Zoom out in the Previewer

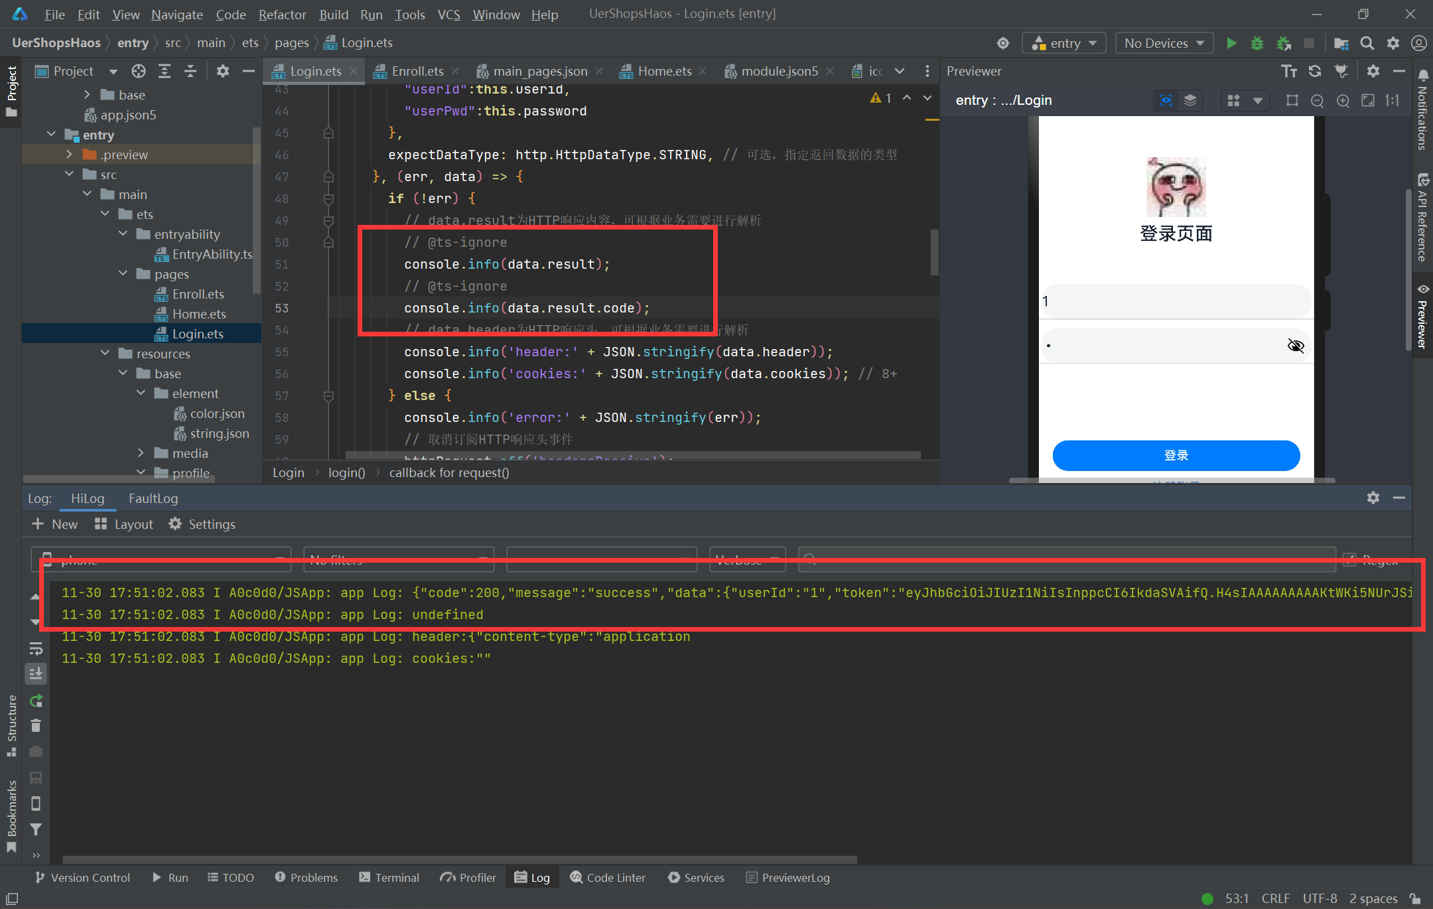click(x=1318, y=100)
